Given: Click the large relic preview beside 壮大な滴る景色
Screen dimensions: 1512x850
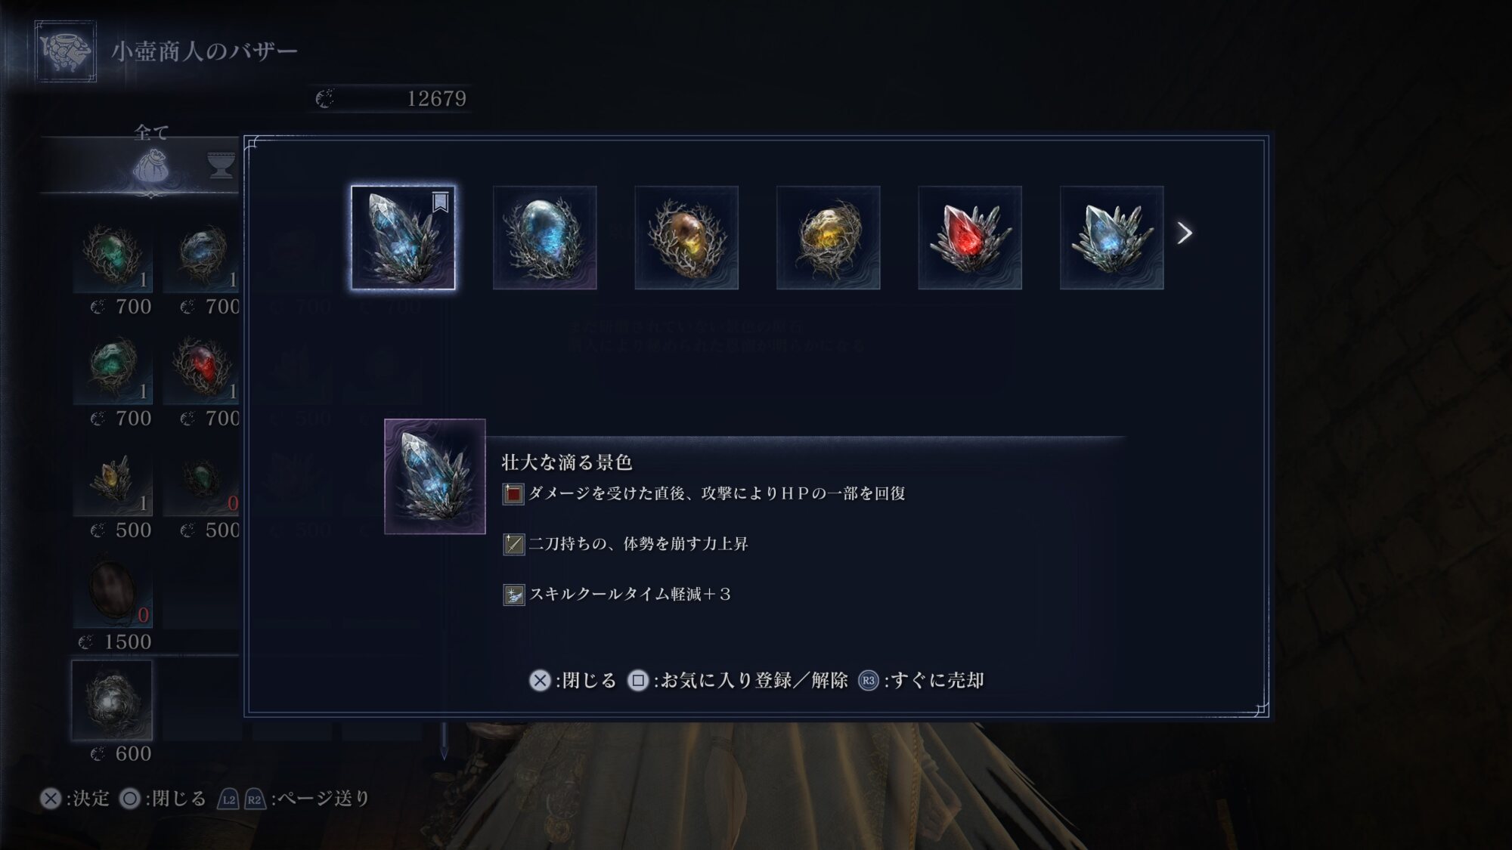Looking at the screenshot, I should point(435,477).
